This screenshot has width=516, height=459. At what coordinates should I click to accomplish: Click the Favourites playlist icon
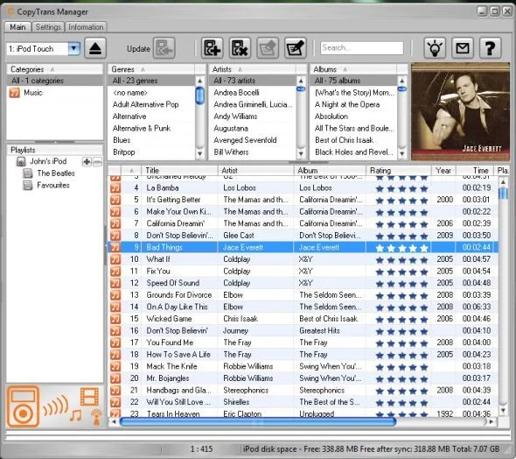click(28, 186)
